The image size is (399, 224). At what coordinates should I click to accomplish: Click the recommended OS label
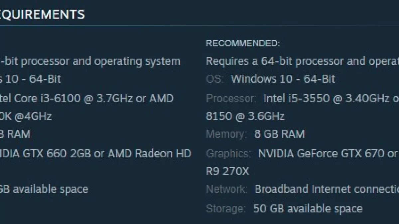[215, 79]
